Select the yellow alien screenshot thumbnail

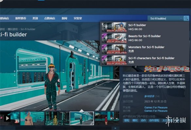(x=57, y=118)
